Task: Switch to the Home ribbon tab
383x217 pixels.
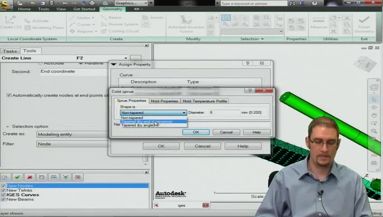Action: tap(24, 9)
